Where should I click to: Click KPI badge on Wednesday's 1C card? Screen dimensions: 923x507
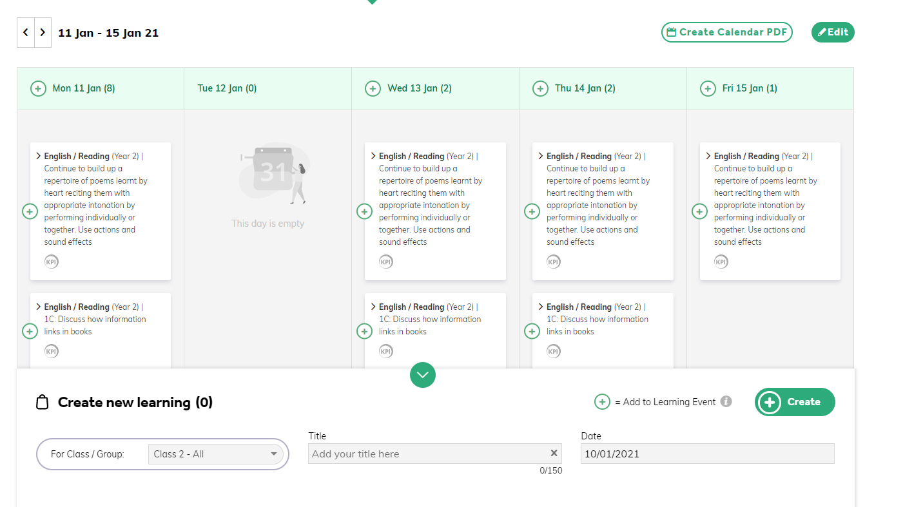tap(386, 351)
